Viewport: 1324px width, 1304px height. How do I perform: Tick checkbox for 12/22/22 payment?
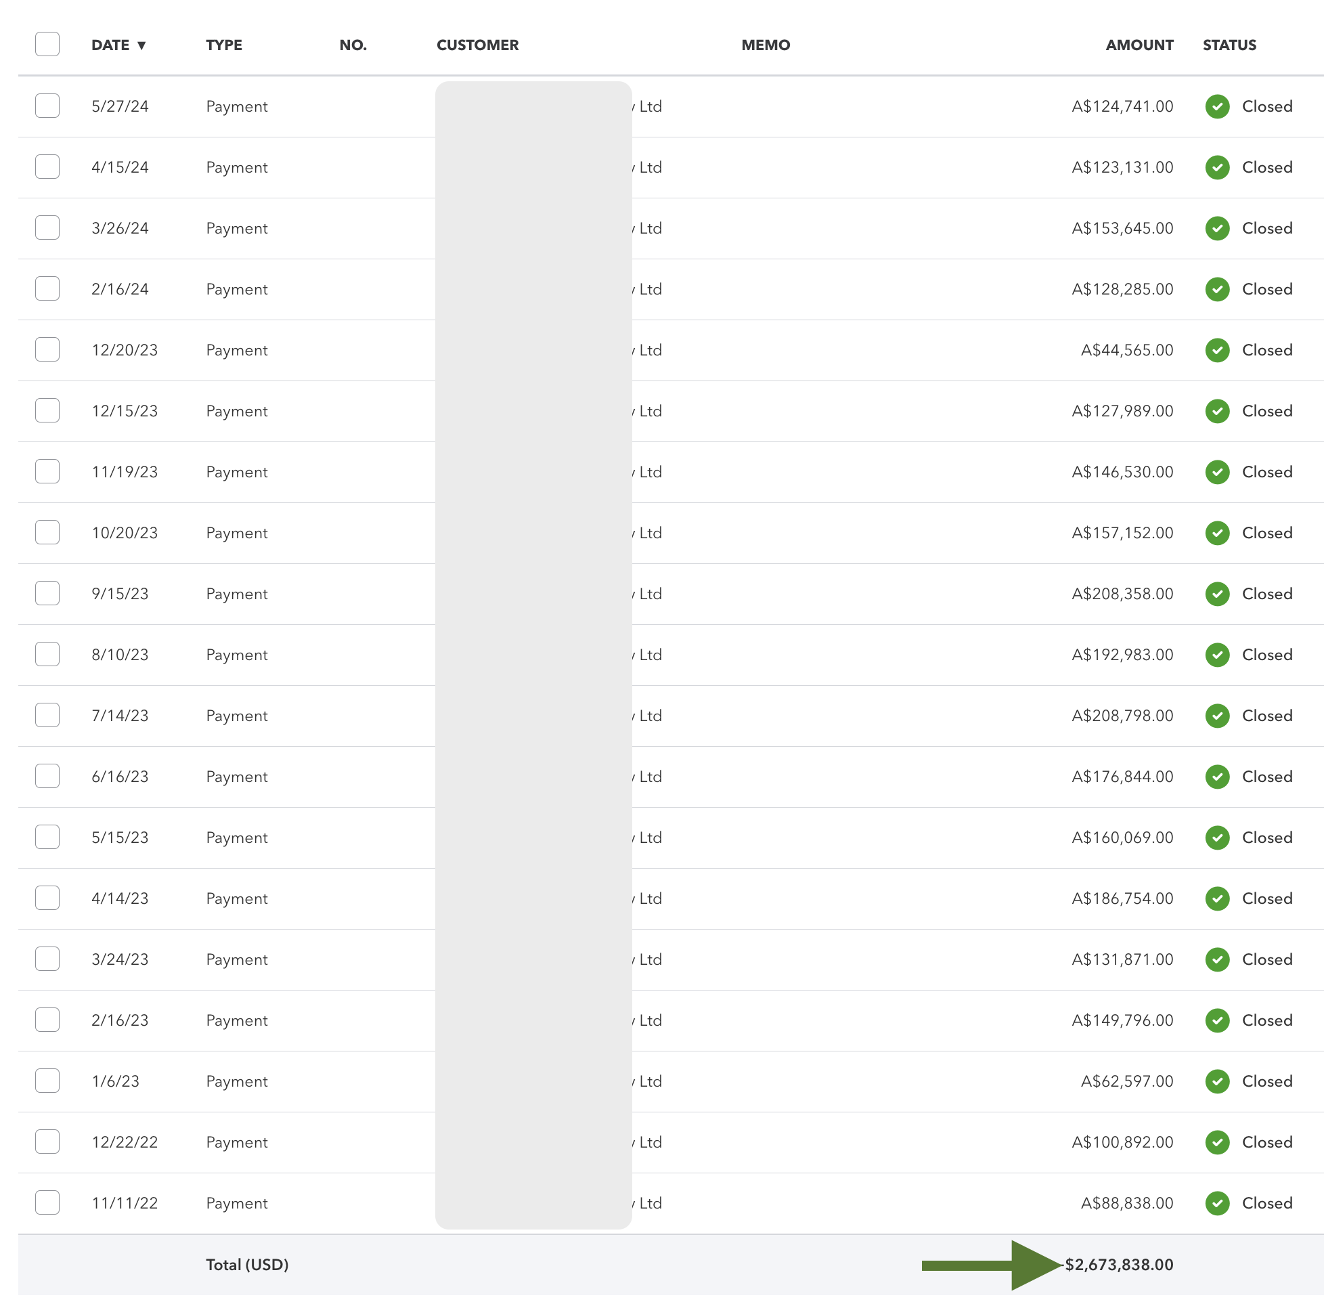pyautogui.click(x=47, y=1141)
